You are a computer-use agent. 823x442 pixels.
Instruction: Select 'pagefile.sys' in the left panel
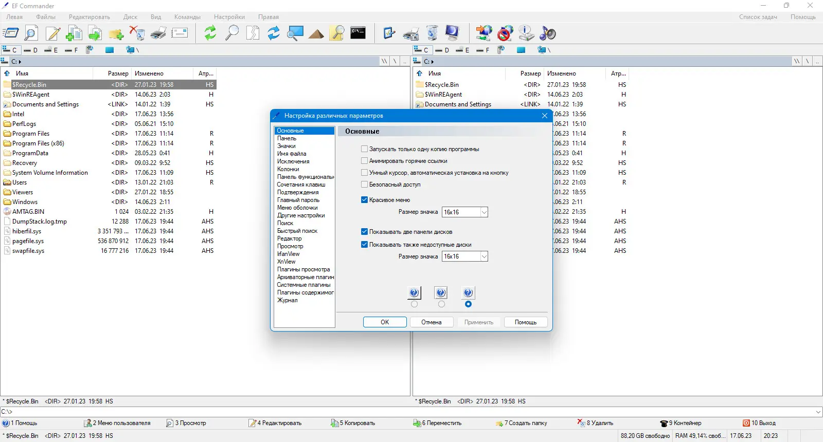[28, 241]
